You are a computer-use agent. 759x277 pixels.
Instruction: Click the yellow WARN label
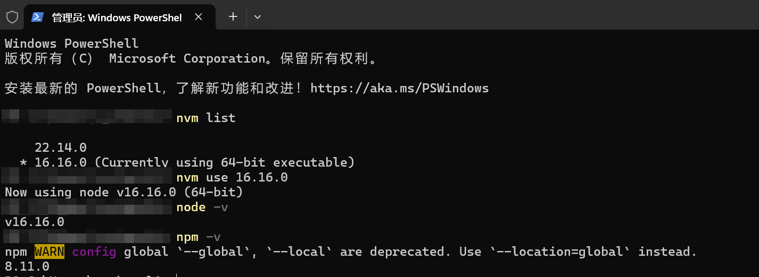tap(49, 252)
